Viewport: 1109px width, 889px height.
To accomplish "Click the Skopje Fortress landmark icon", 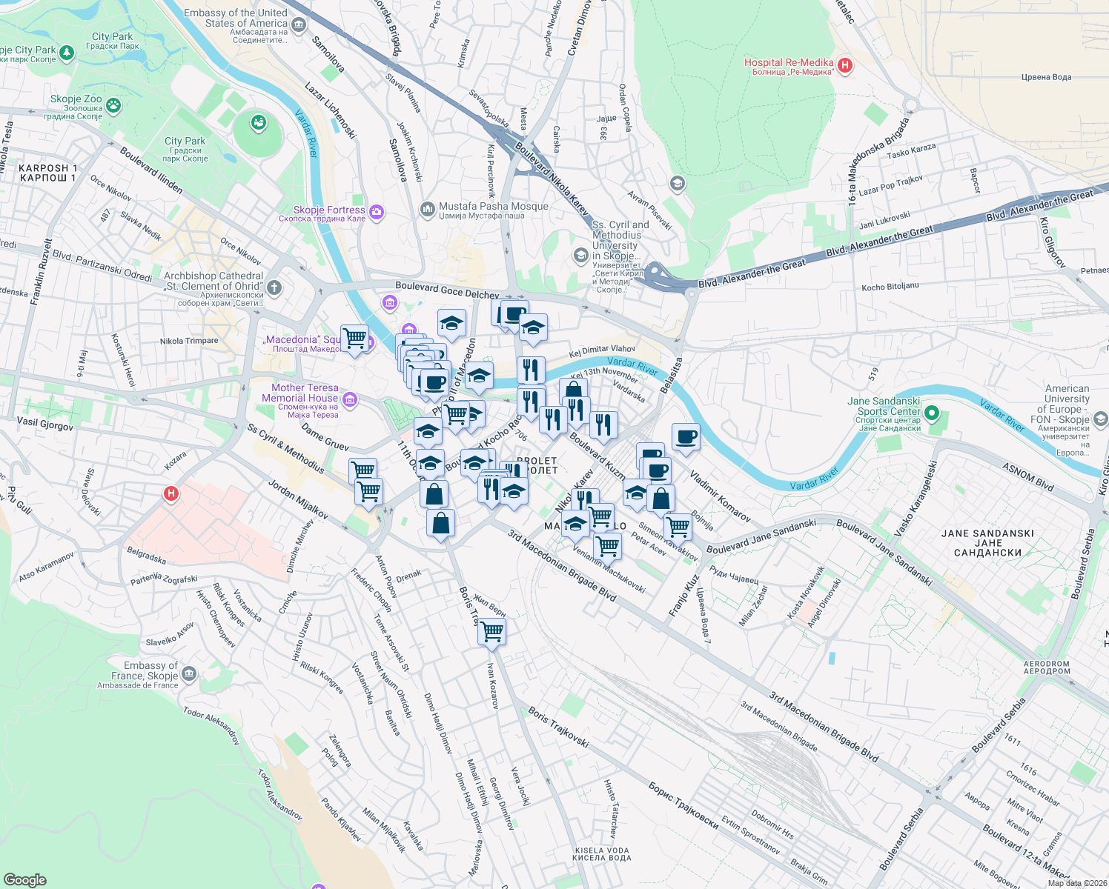I will pos(376,213).
